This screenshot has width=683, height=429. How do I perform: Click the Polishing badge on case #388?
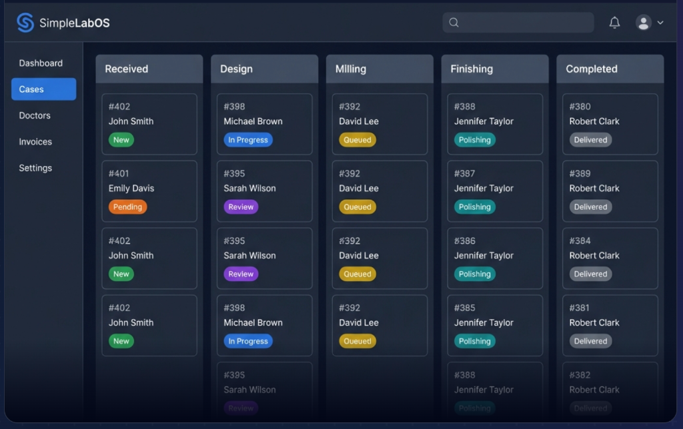474,139
